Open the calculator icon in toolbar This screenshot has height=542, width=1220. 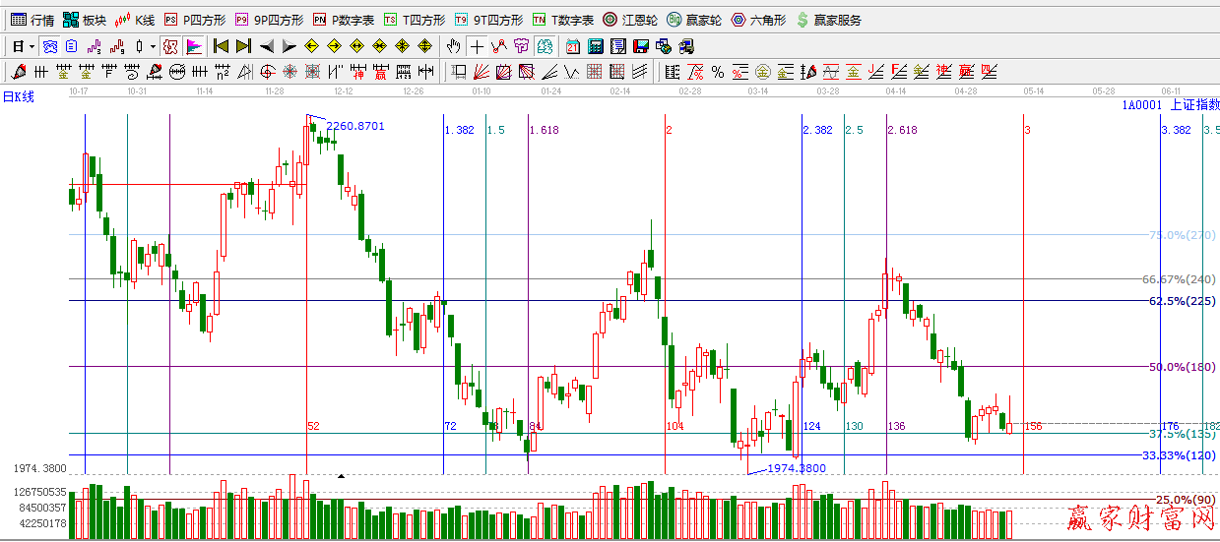[x=596, y=46]
